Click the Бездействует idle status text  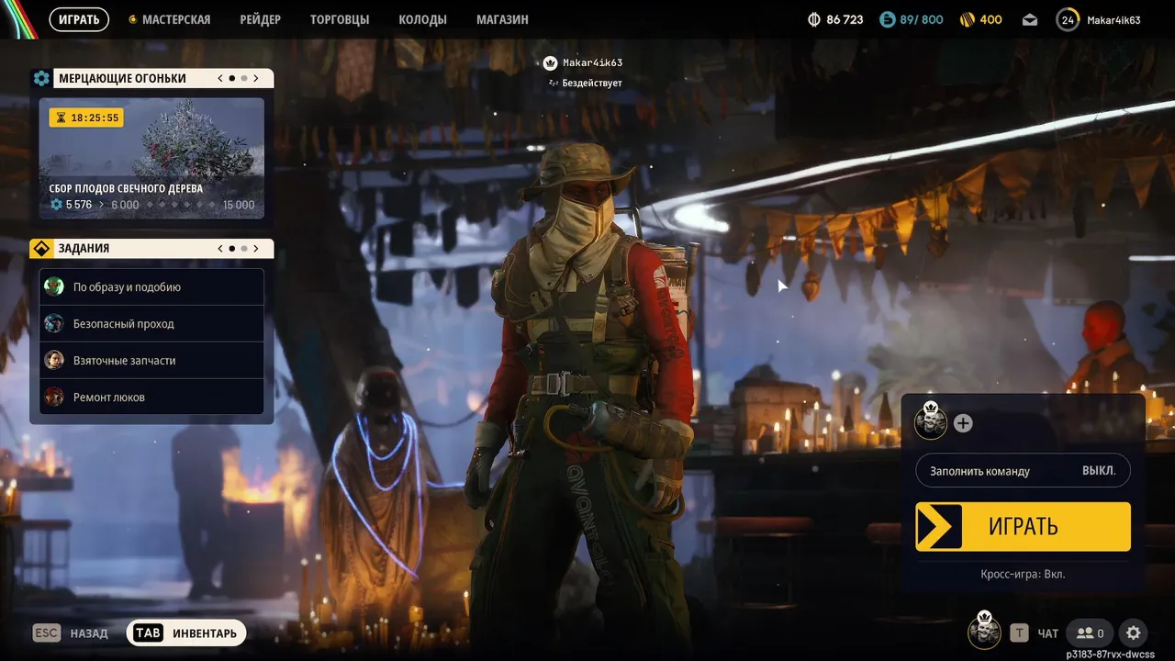[x=592, y=83]
